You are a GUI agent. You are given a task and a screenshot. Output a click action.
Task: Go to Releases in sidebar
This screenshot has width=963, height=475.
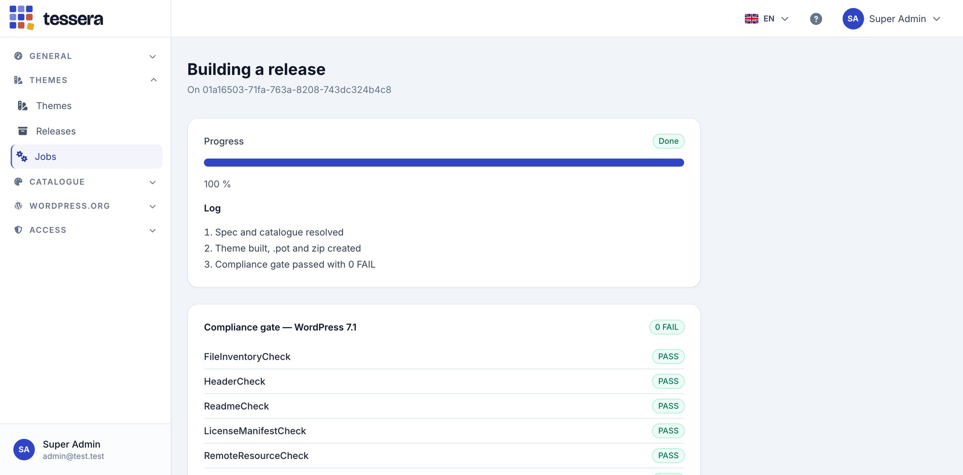[x=87, y=131]
